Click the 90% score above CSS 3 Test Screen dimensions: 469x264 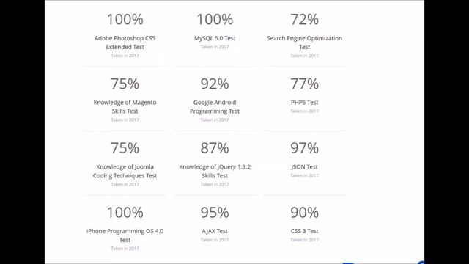click(304, 213)
